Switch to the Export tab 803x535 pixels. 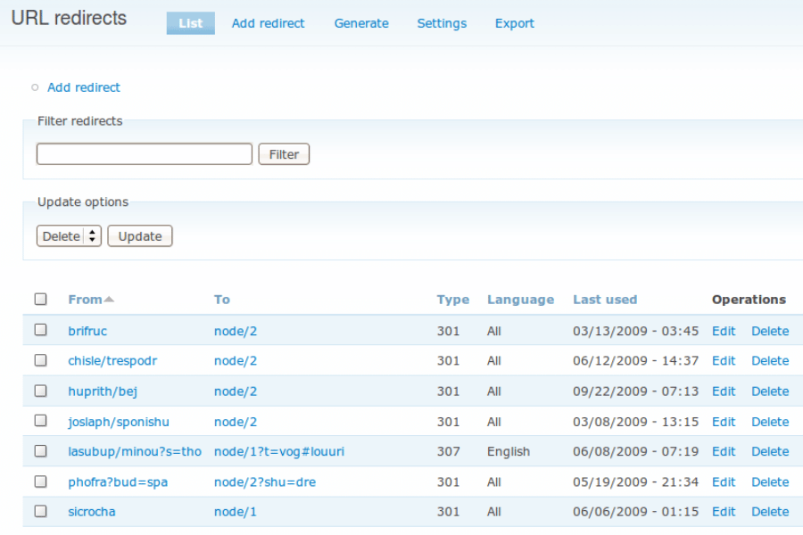coord(515,23)
